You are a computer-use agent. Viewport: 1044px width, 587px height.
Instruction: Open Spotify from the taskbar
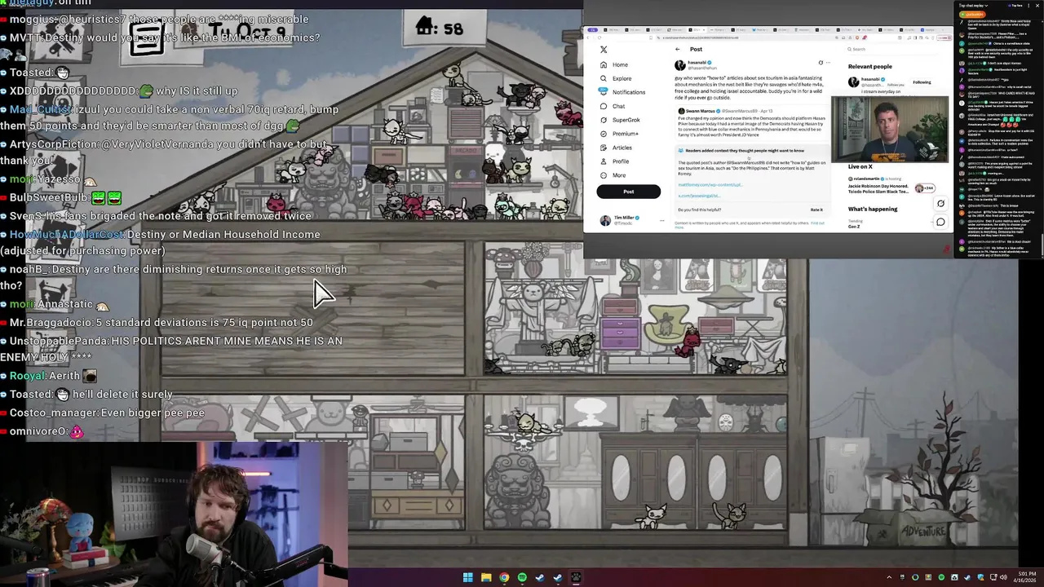(522, 578)
